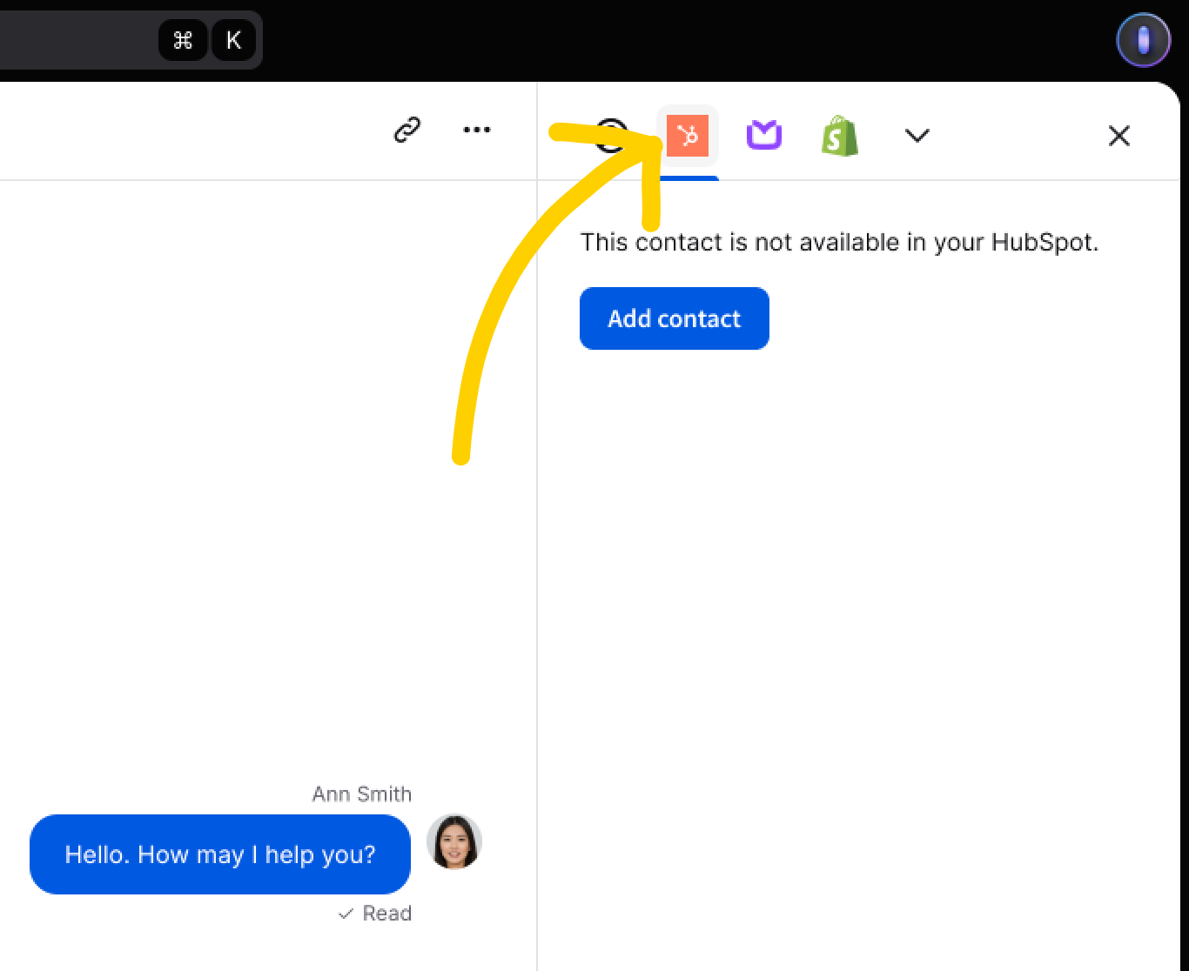Click Ann Smith's avatar photo
The width and height of the screenshot is (1189, 971).
click(x=454, y=841)
